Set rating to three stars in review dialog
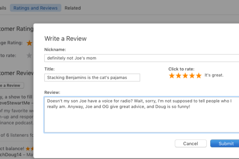Viewport: 239px width, 159px height. (185, 76)
